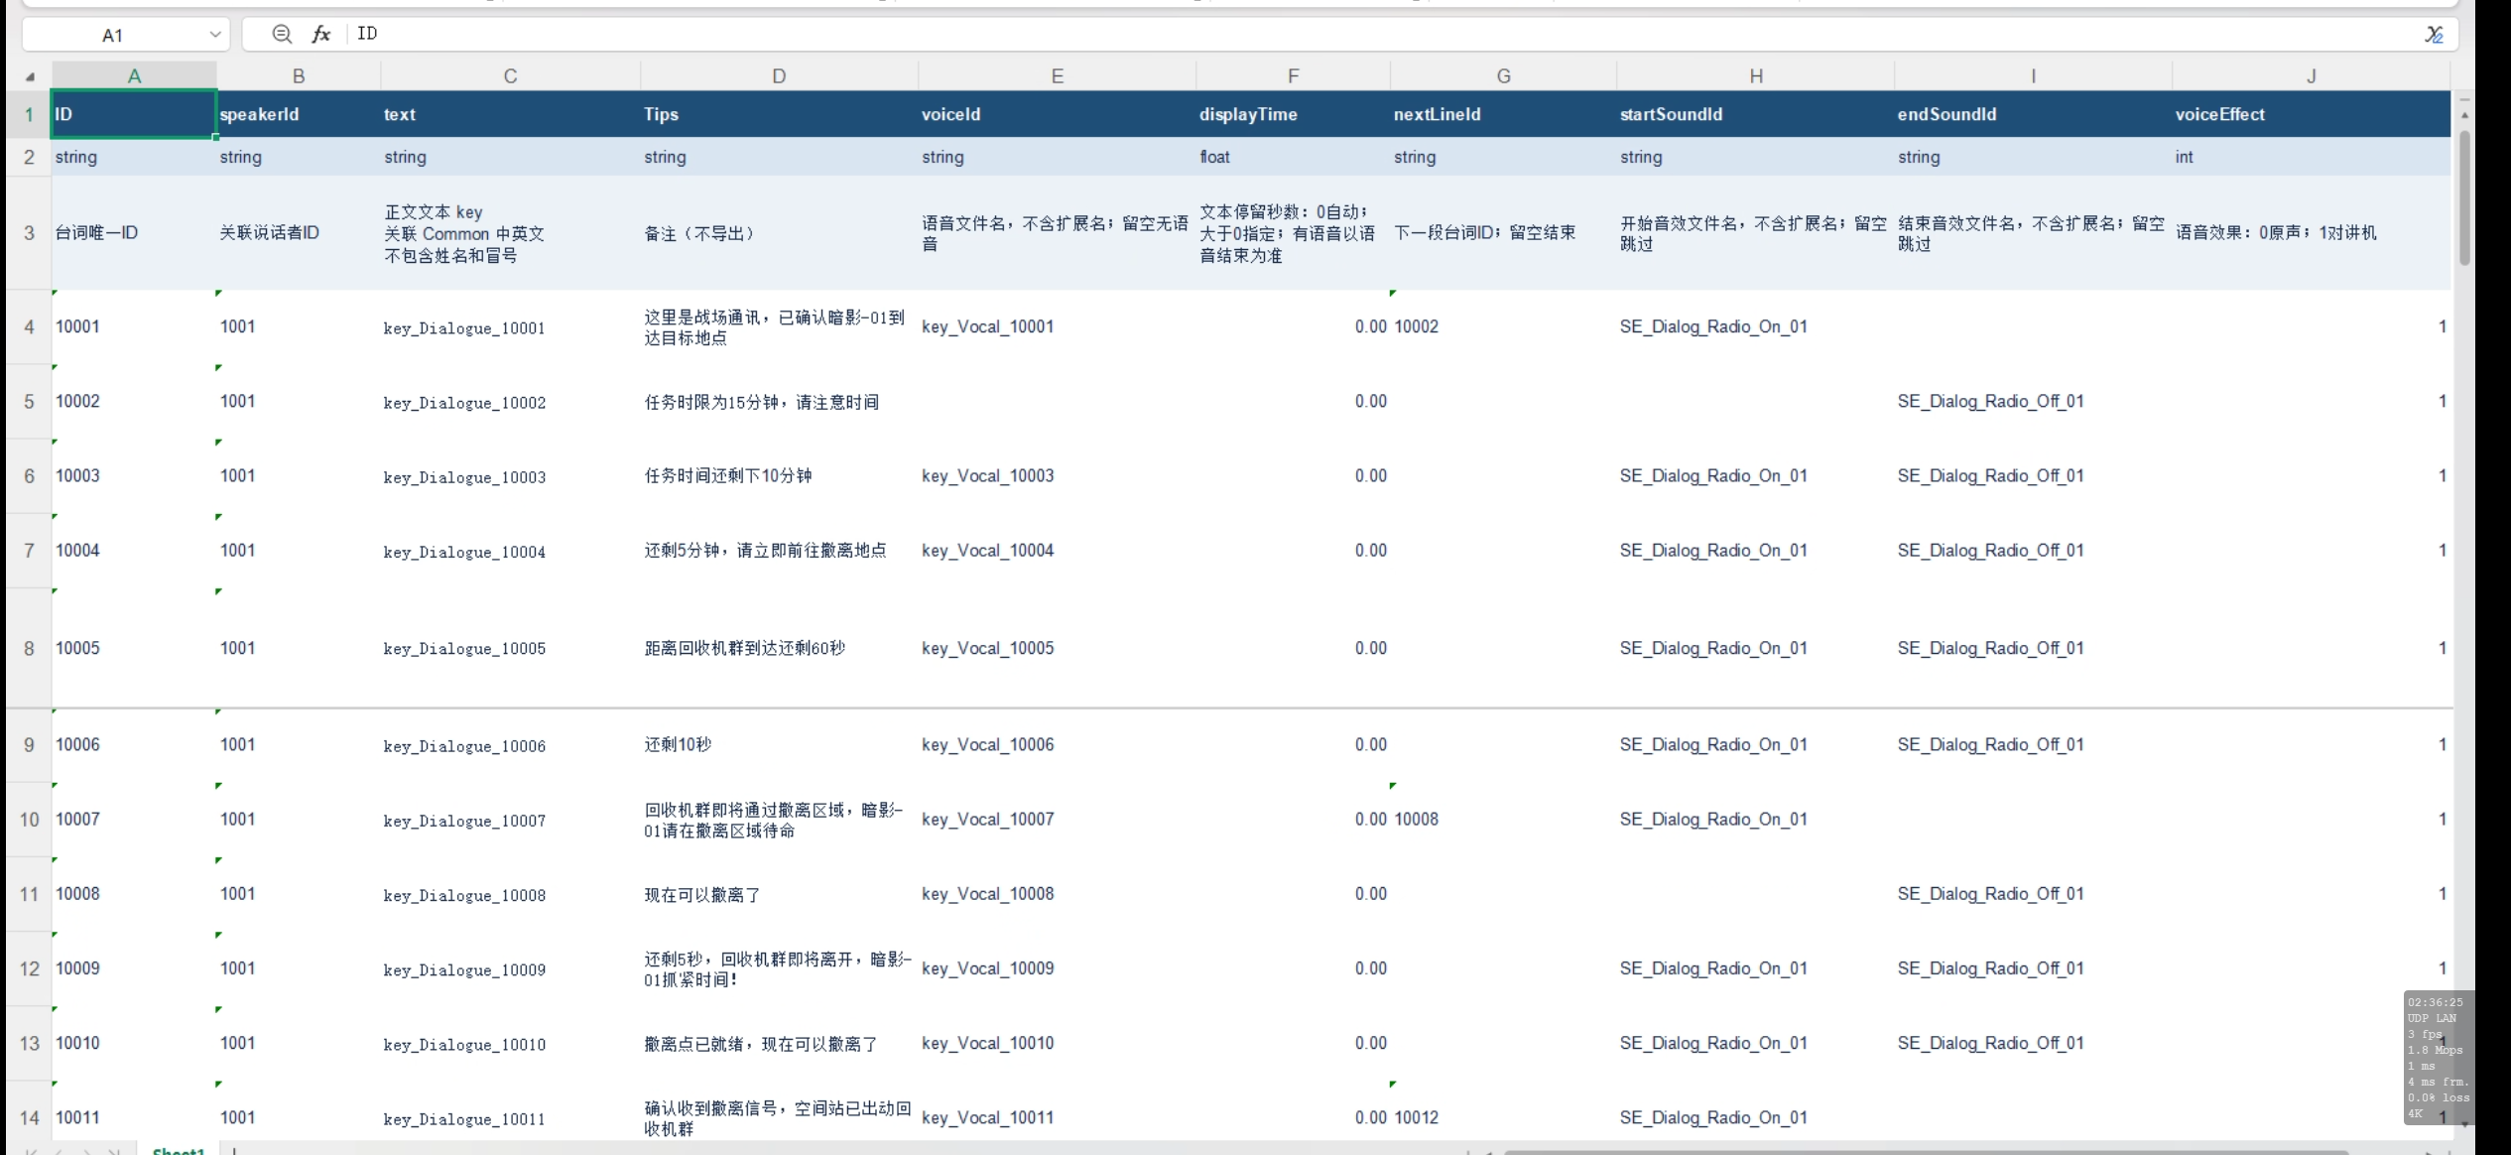
Task: Select the startSoundId header cell
Action: 1755,114
